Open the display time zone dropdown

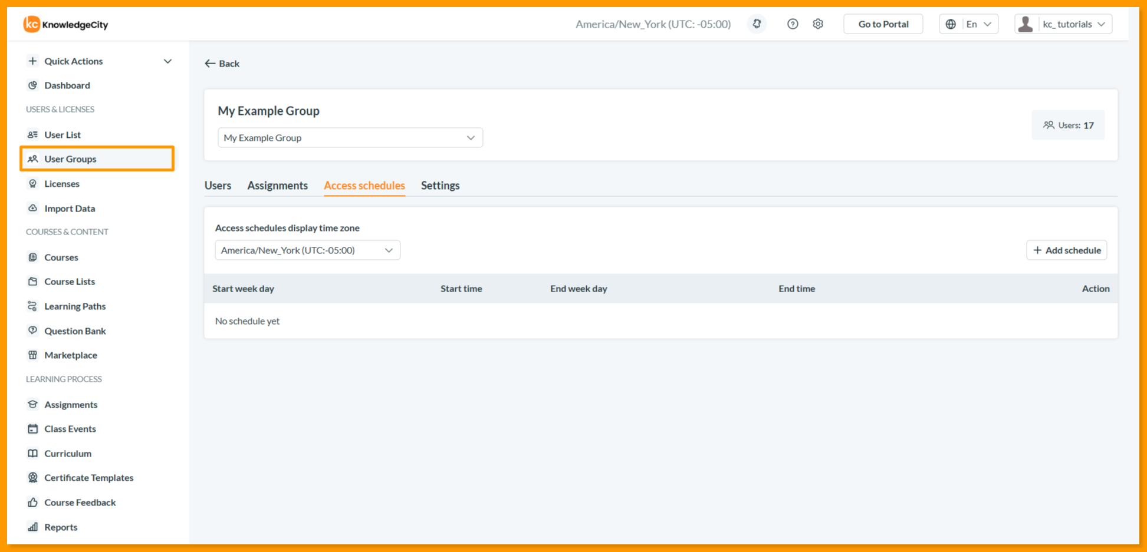tap(307, 250)
